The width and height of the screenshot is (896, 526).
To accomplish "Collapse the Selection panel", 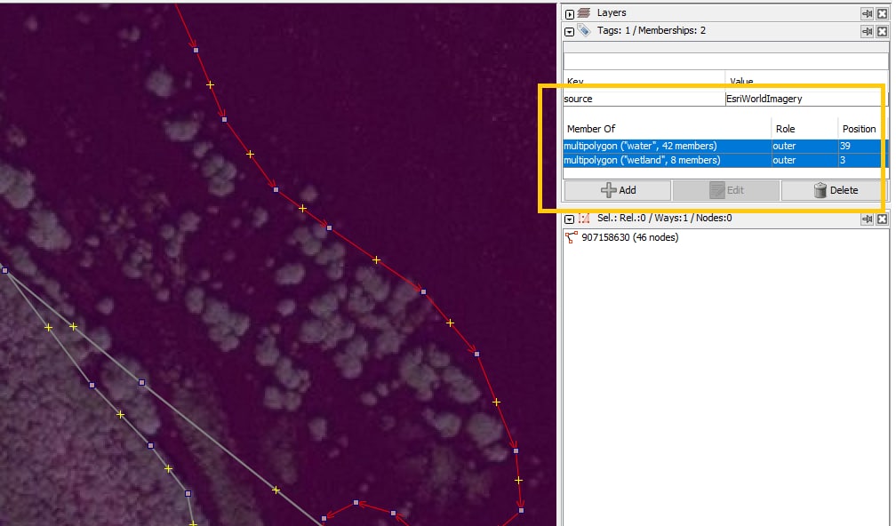I will pyautogui.click(x=569, y=219).
